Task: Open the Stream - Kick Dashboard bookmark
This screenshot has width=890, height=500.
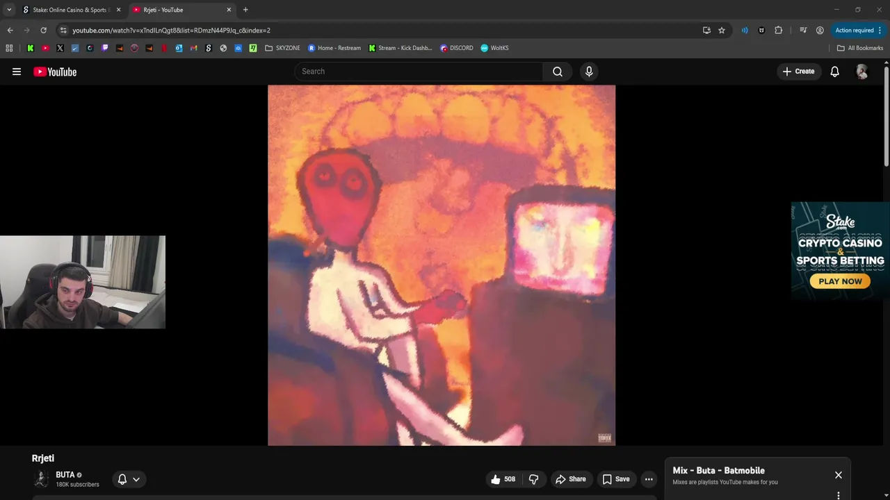Action: [400, 48]
